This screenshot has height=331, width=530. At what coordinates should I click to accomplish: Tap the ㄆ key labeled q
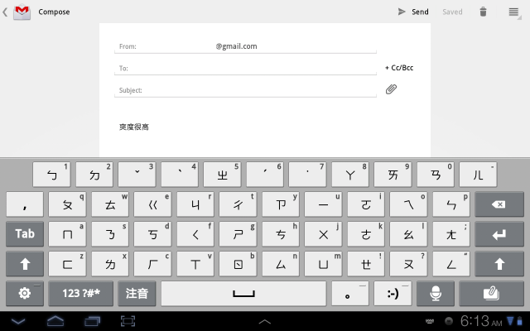click(x=67, y=204)
